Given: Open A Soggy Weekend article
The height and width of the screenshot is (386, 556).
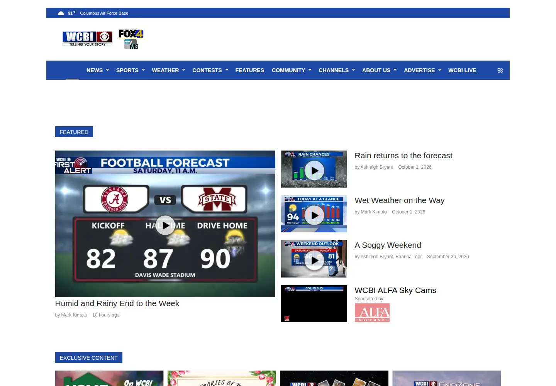Looking at the screenshot, I should coord(388,245).
